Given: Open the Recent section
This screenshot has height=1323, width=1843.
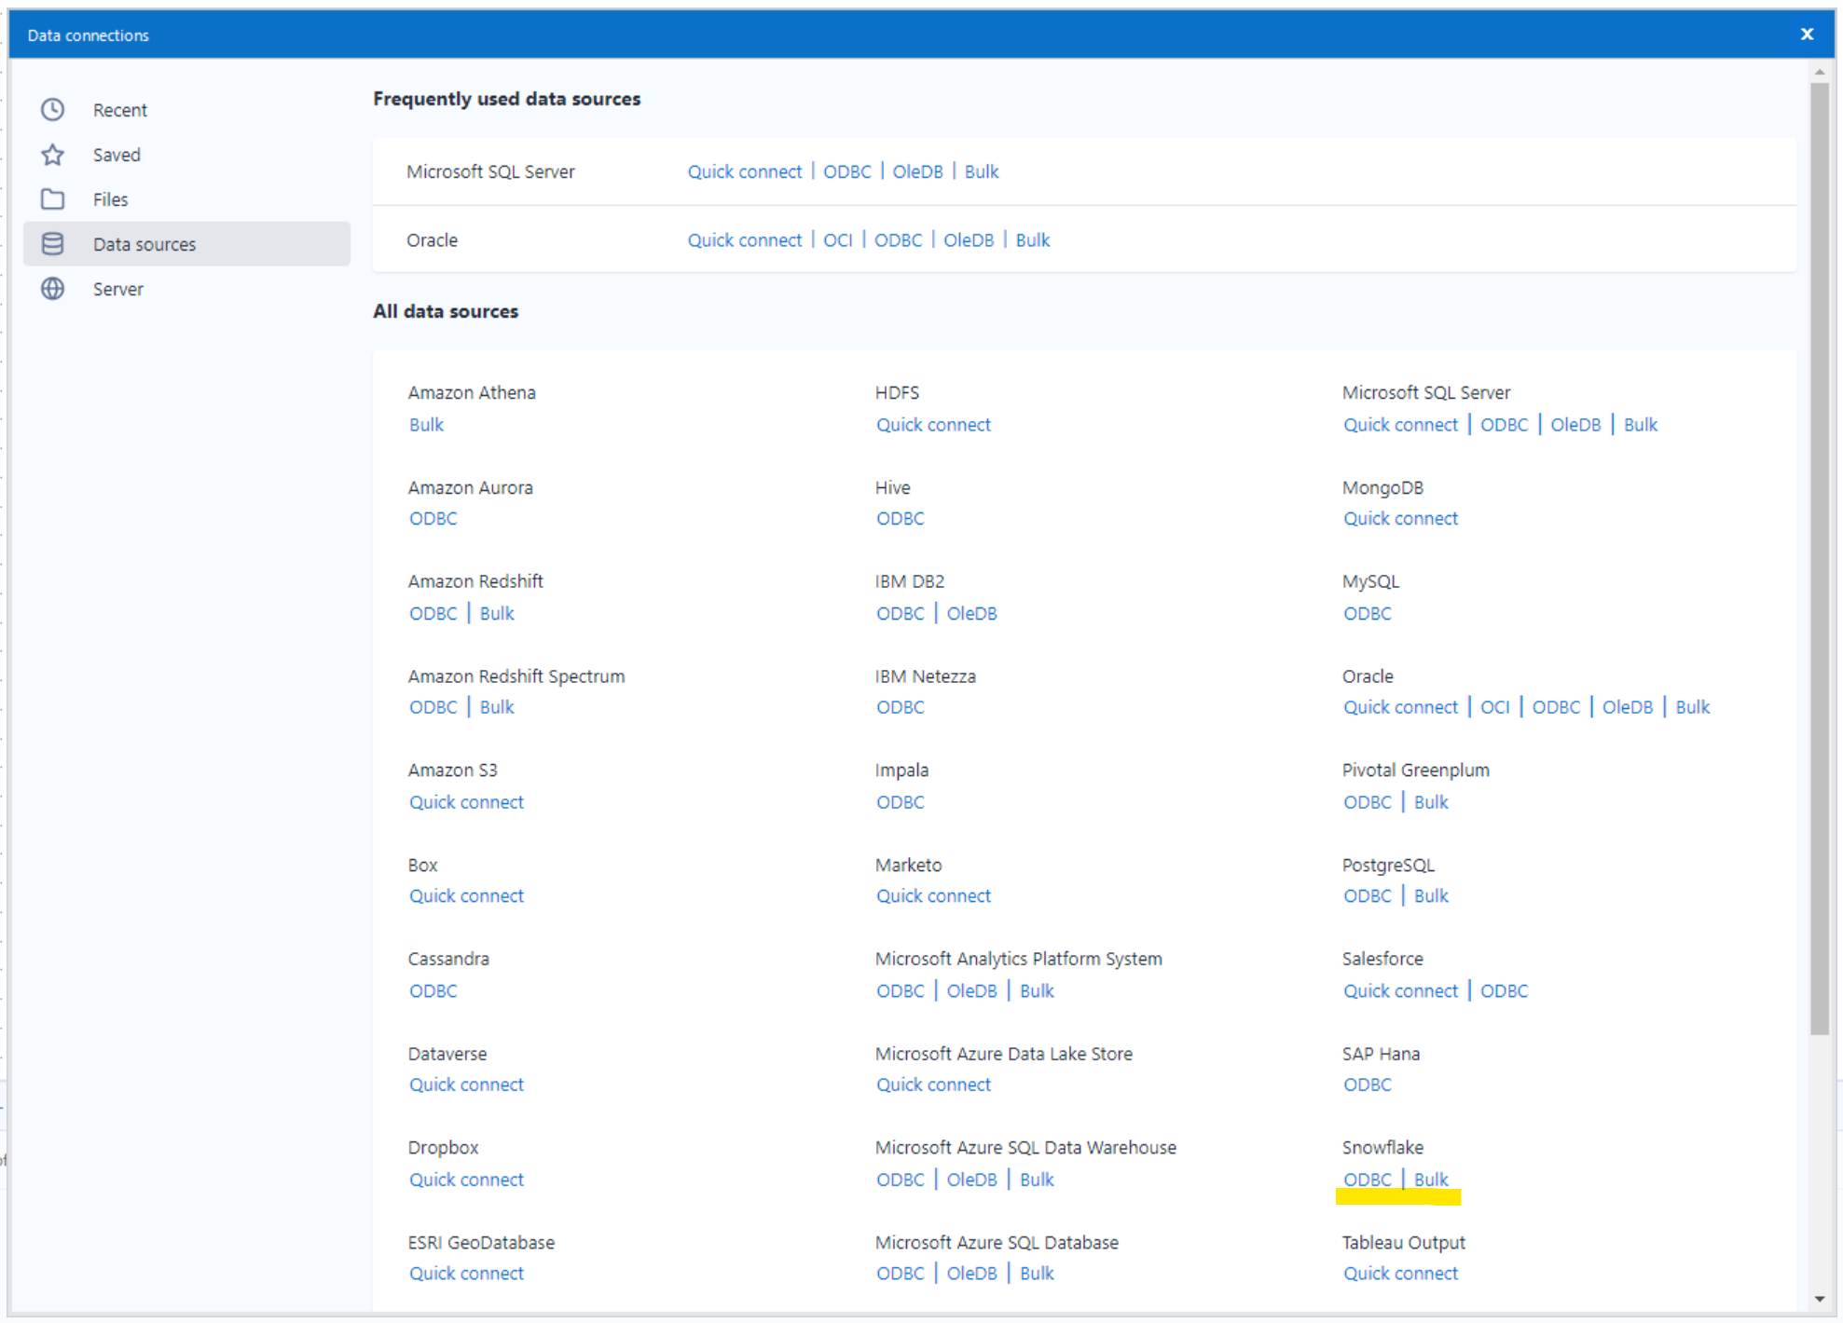Looking at the screenshot, I should 186,110.
